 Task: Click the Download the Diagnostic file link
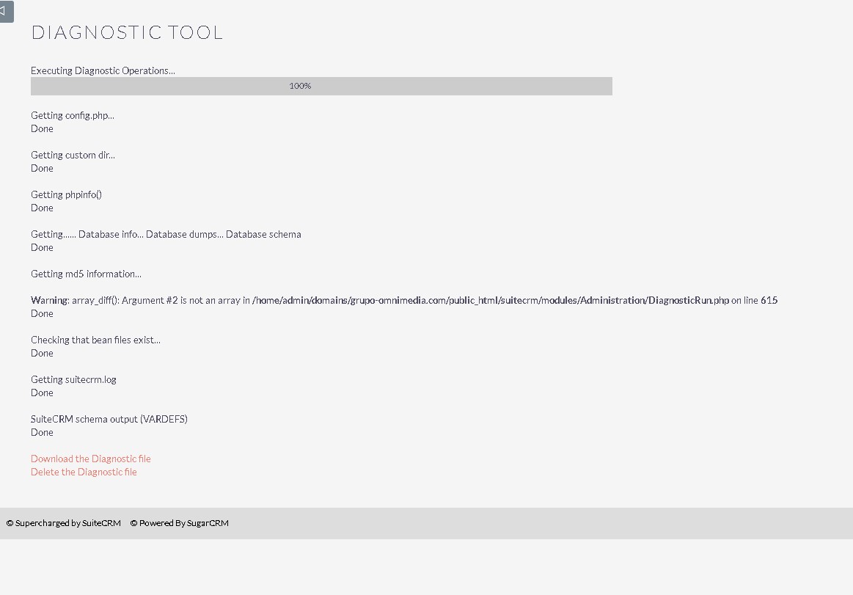90,458
